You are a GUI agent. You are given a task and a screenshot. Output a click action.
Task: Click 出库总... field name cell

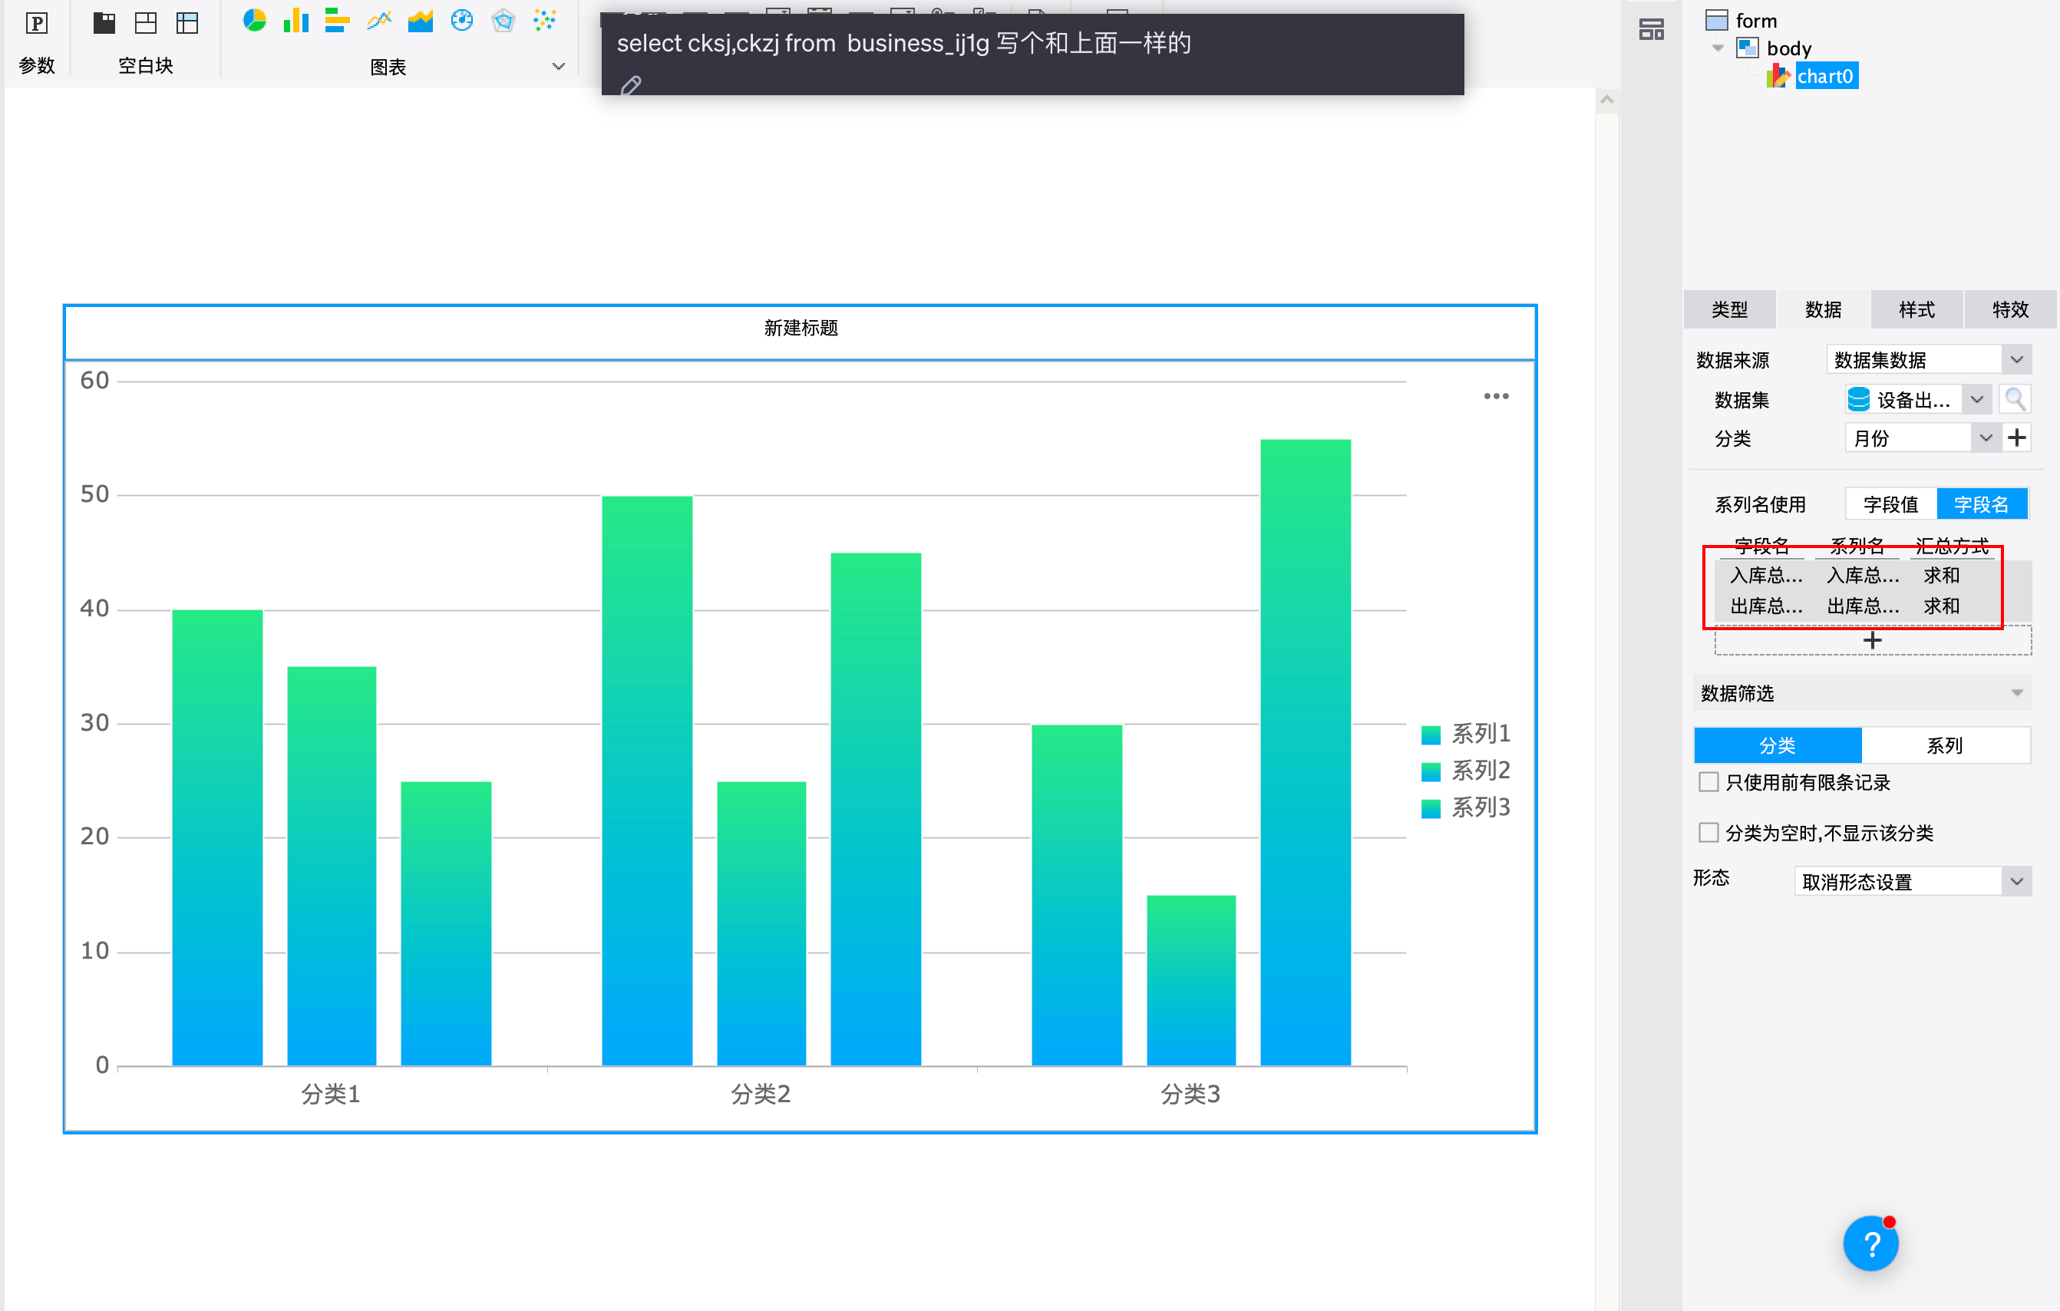1766,606
